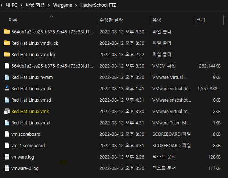228x178 pixels.
Task: Select file name Red Hat Linux.vmsd
Action: [31, 100]
